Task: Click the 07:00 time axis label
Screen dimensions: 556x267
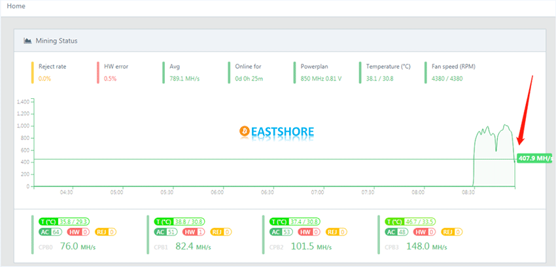Action: tap(318, 192)
